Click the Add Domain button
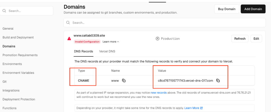 253,9
